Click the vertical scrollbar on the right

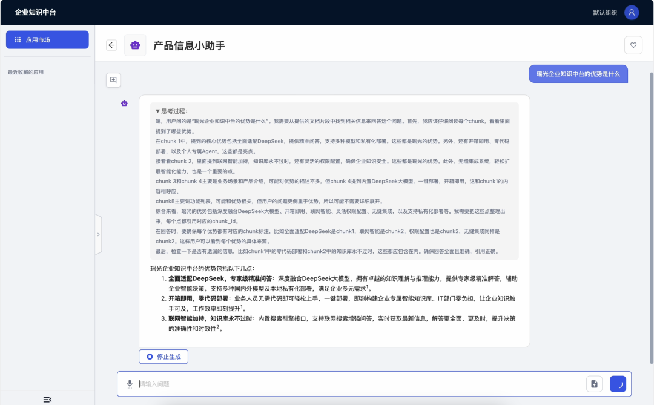651,217
